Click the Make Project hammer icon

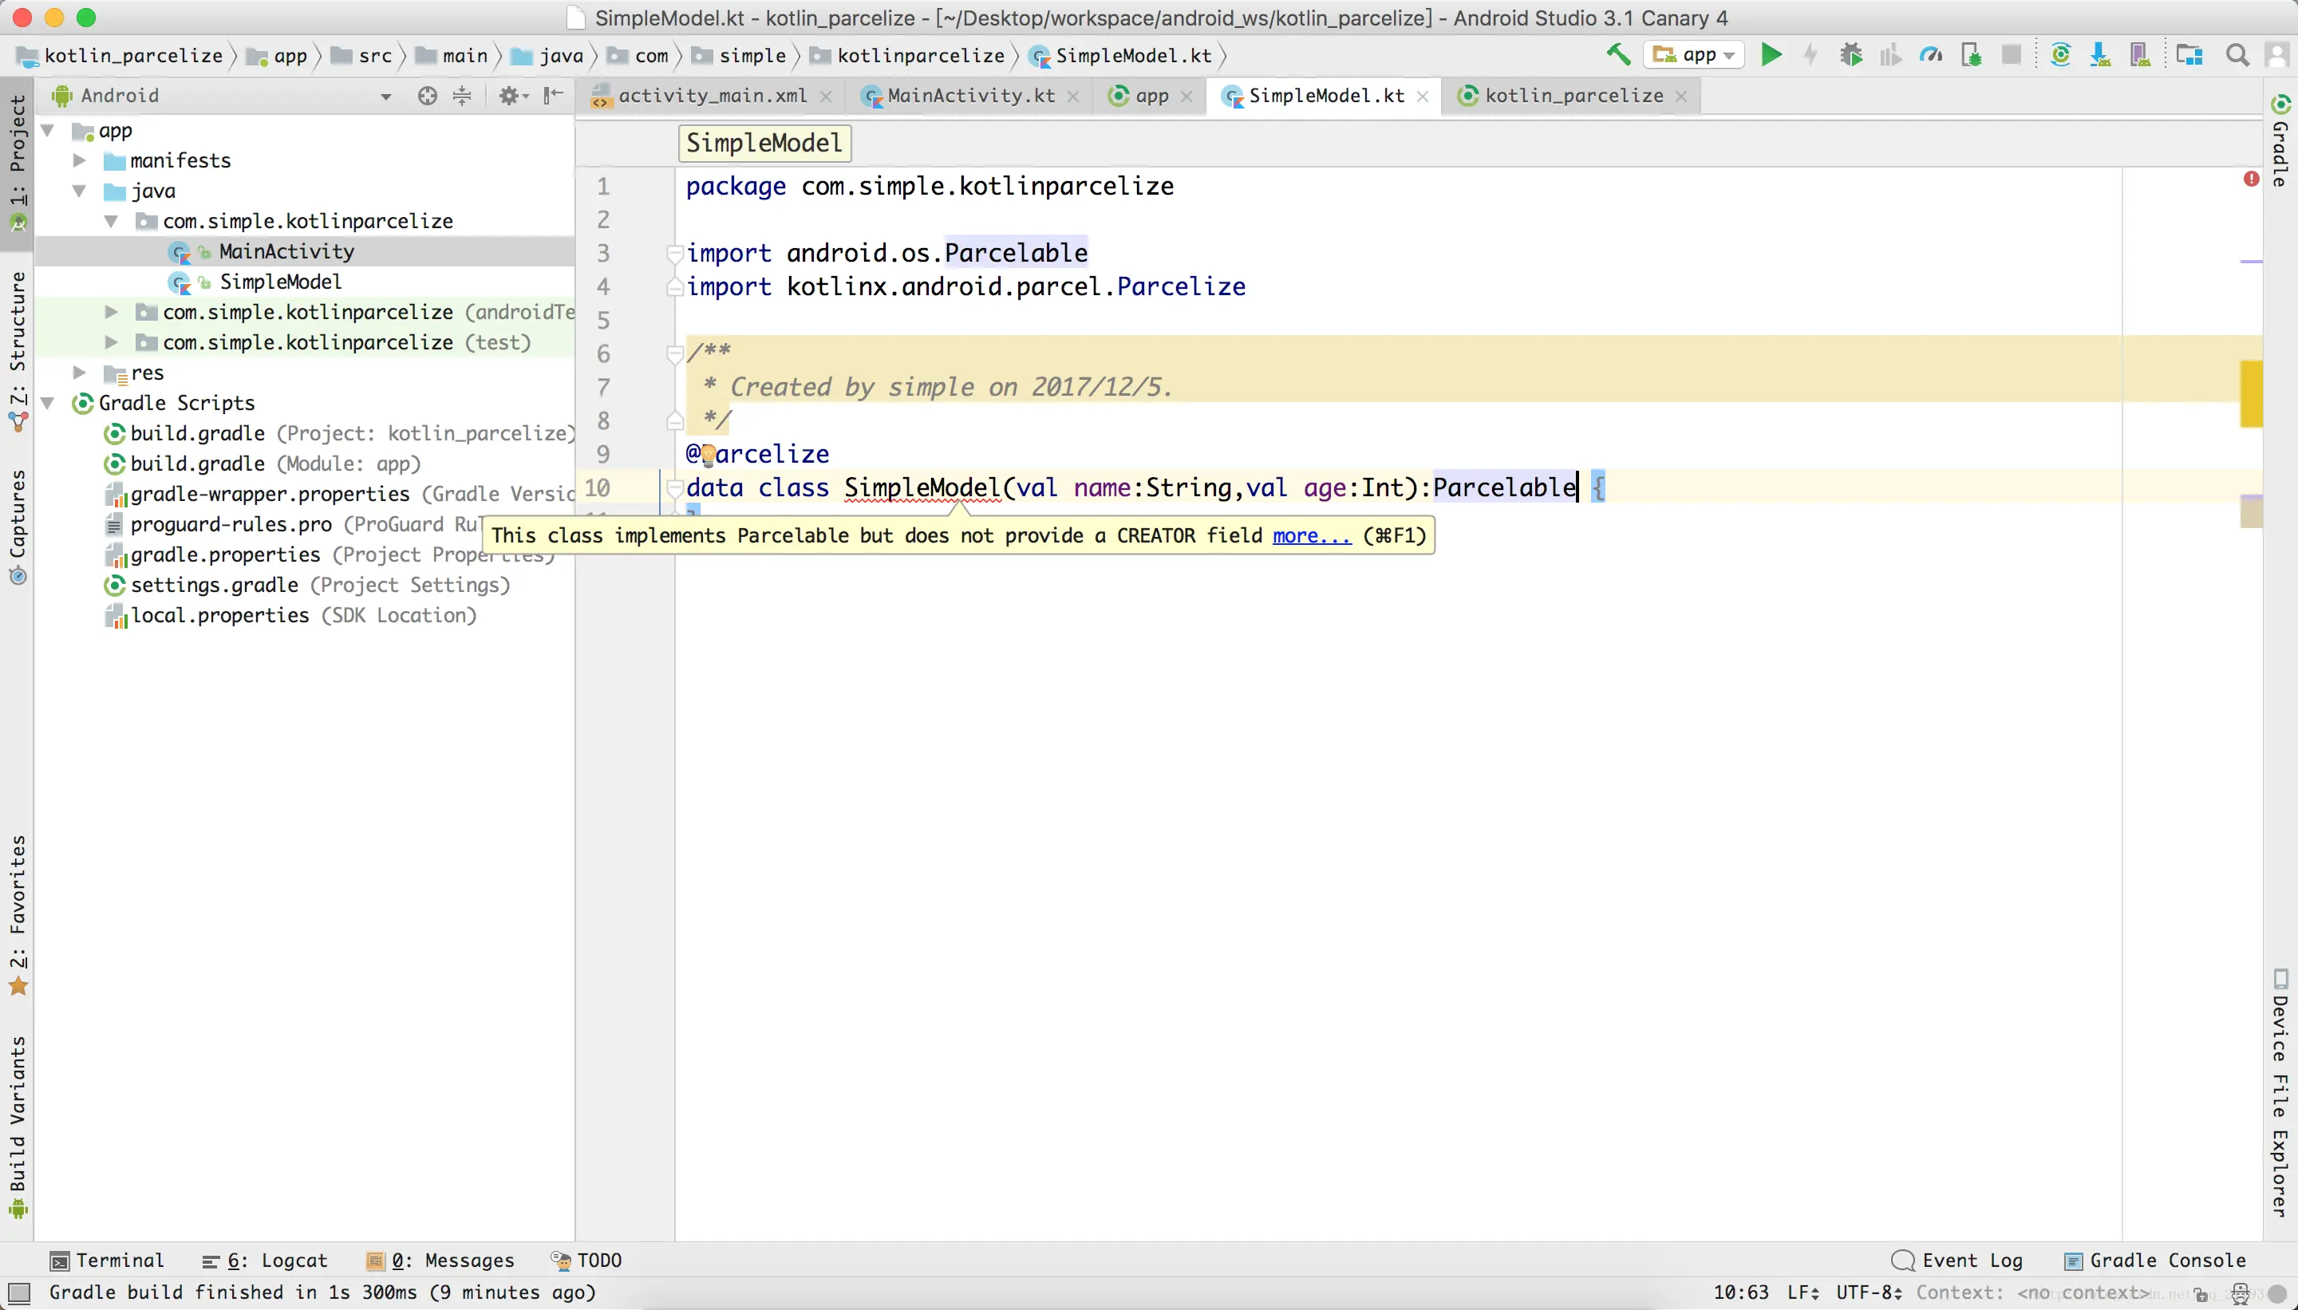(1619, 55)
